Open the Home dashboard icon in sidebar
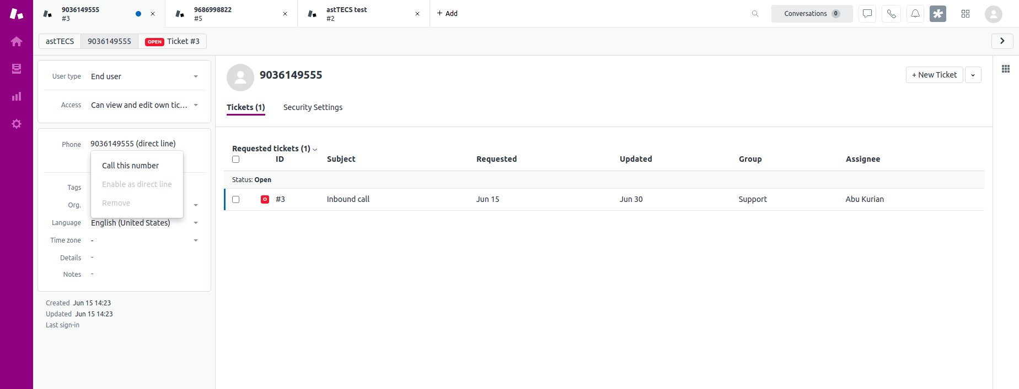Screen dimensions: 1019x389 point(17,41)
